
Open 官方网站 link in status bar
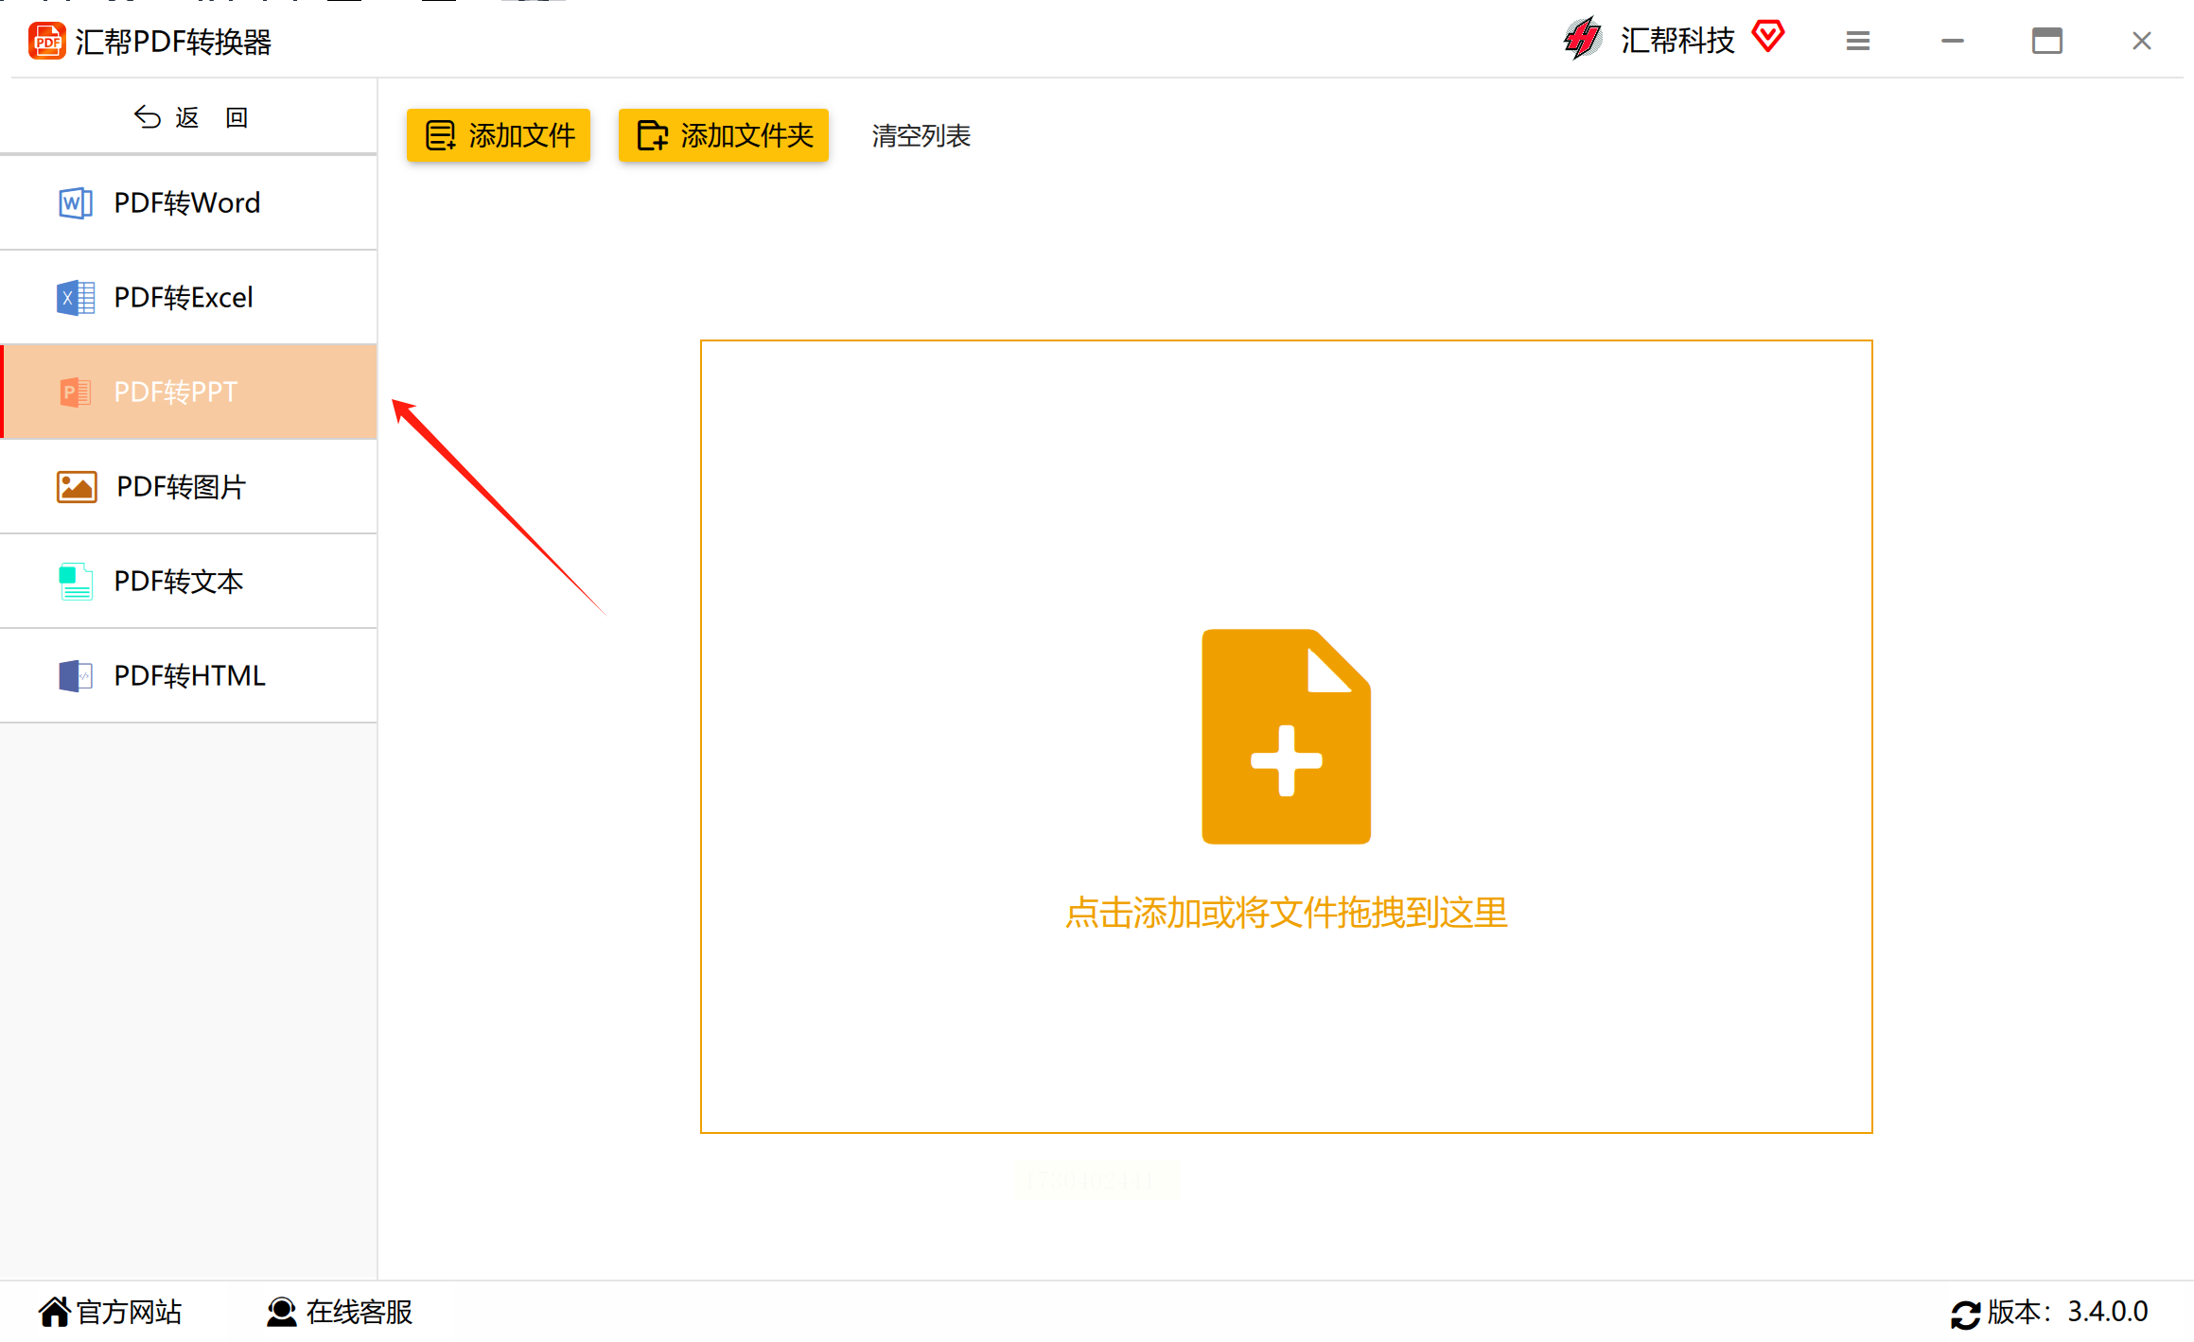click(111, 1313)
